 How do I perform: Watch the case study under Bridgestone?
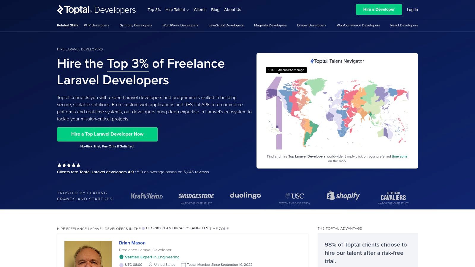pyautogui.click(x=196, y=204)
